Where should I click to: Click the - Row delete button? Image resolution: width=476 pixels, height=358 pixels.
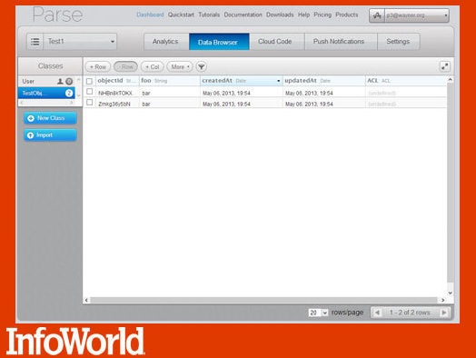125,67
